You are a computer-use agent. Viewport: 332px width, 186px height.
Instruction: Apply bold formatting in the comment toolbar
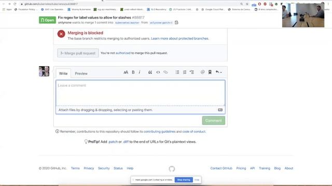coord(133,72)
